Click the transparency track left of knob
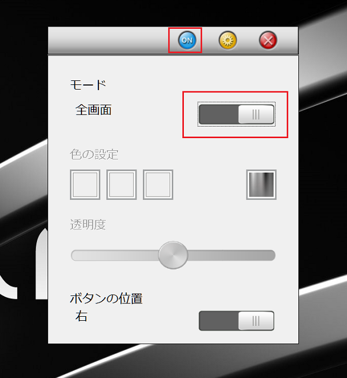347x378 pixels. (115, 255)
